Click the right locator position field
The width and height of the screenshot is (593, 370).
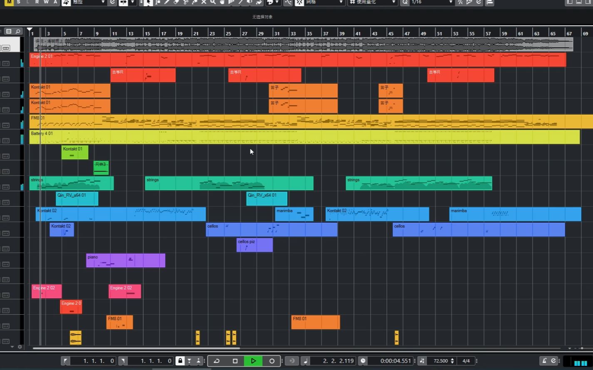(x=151, y=361)
